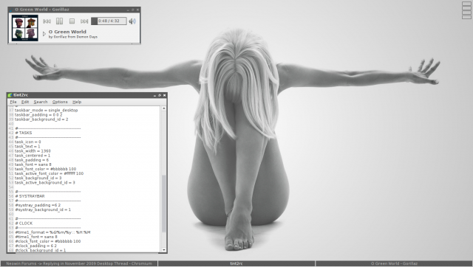The width and height of the screenshot is (473, 267).
Task: Click line '#time1_format = %d/%m/%y :: %H:%M'
Action: click(x=52, y=232)
